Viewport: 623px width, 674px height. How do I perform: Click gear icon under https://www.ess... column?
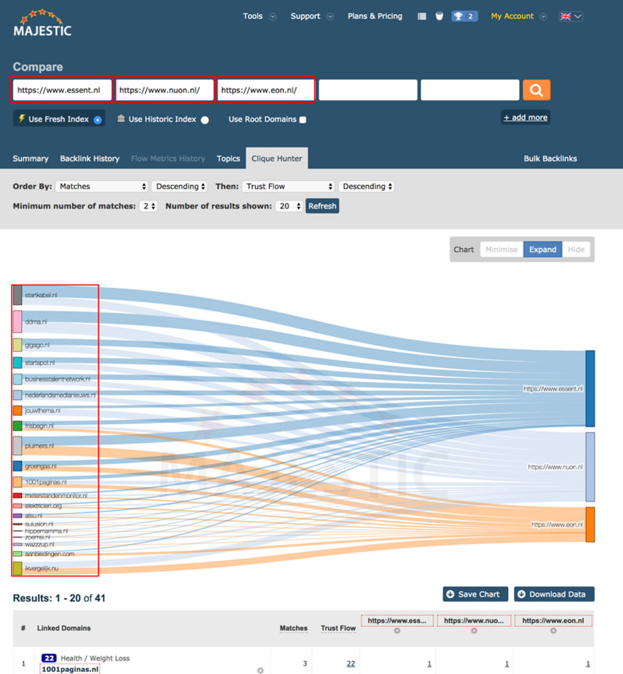[x=397, y=630]
